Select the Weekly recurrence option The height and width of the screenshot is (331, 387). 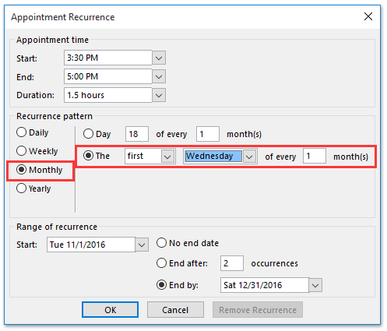pyautogui.click(x=37, y=151)
